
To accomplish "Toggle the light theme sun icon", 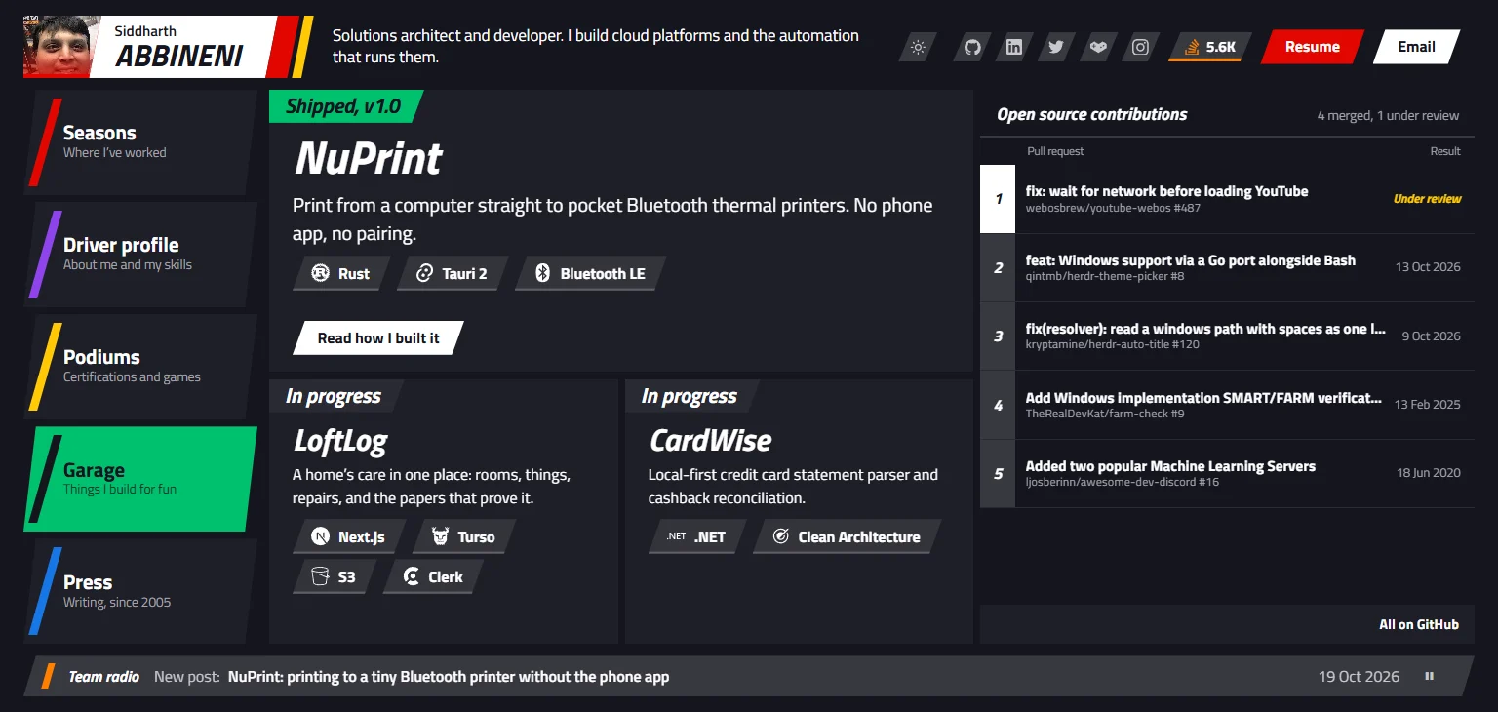I will point(918,47).
